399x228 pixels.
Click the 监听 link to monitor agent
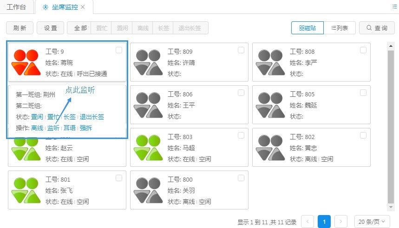pyautogui.click(x=53, y=128)
